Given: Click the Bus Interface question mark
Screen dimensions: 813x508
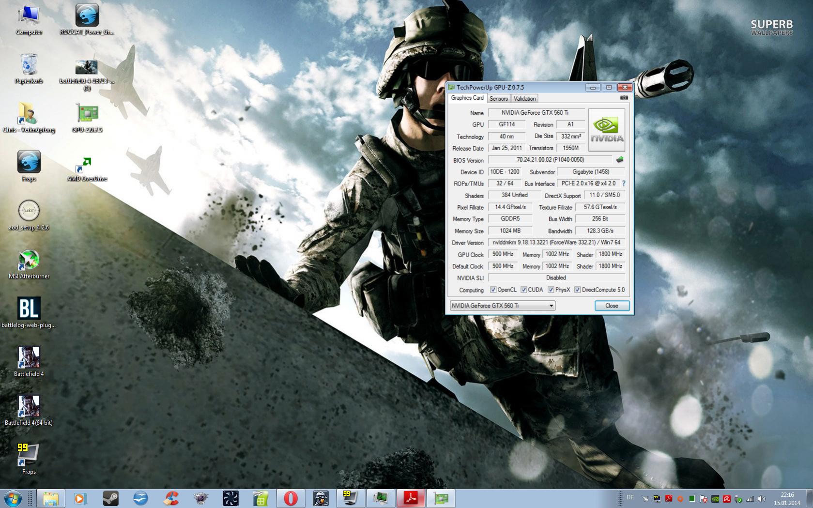Looking at the screenshot, I should click(624, 184).
